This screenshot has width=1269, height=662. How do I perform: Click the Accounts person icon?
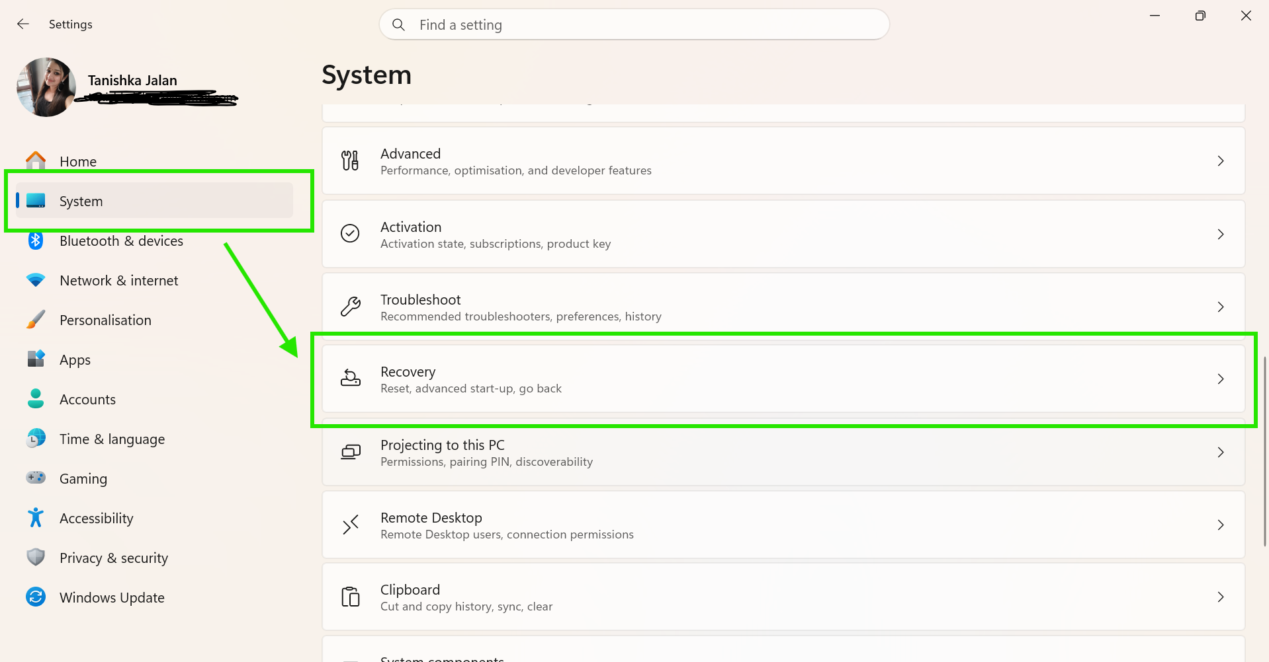tap(36, 398)
